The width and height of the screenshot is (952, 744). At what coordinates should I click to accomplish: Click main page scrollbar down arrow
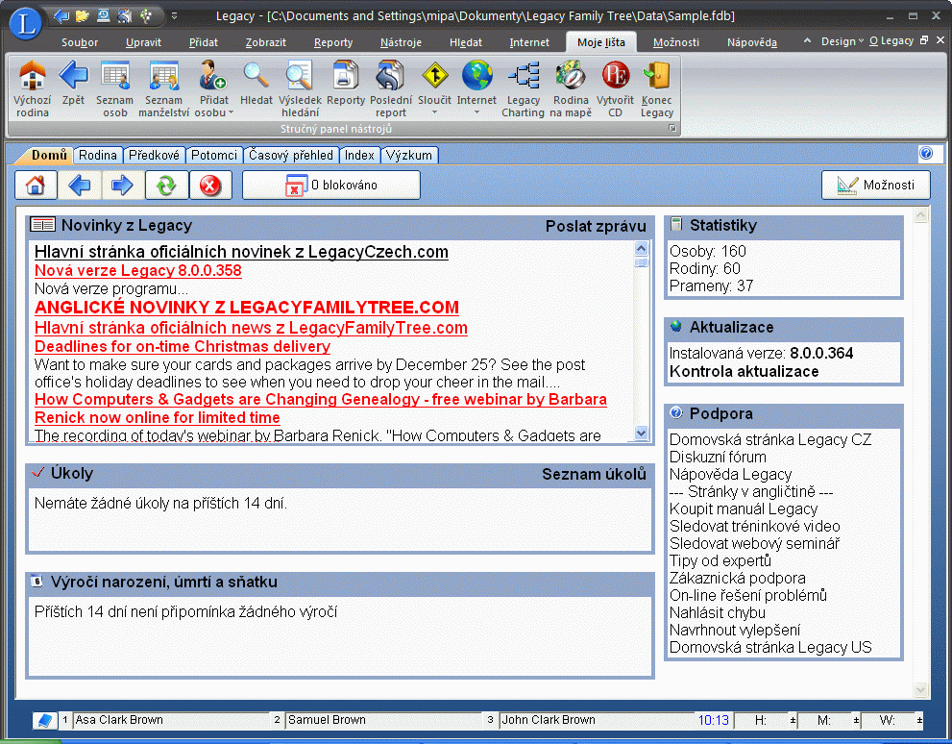pos(921,689)
